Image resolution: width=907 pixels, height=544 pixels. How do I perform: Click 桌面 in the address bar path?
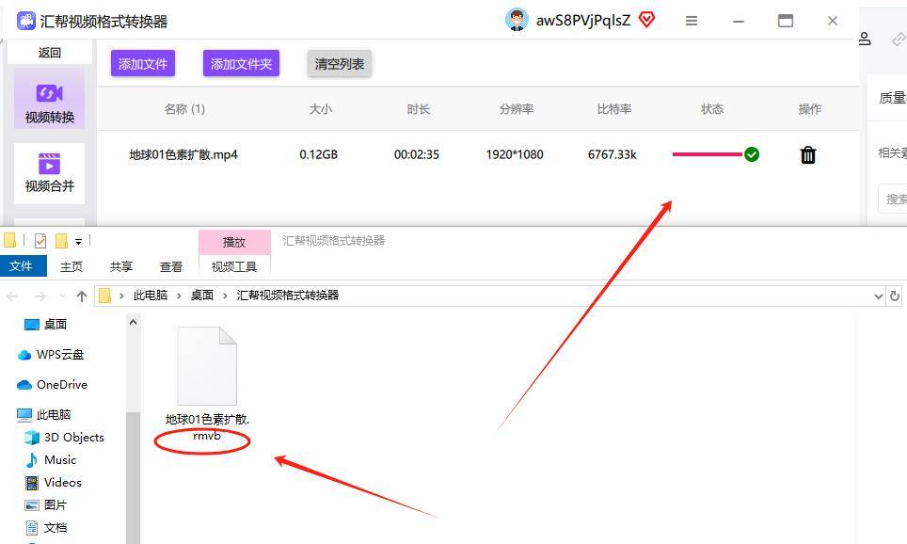pyautogui.click(x=202, y=296)
